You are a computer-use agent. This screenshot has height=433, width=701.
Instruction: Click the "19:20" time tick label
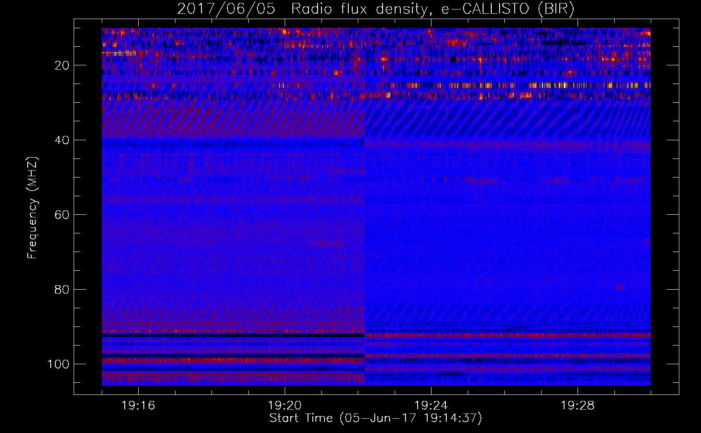pos(285,406)
